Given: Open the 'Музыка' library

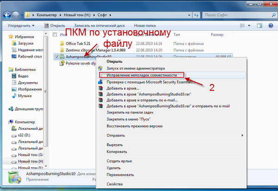Looking at the screenshot, I should 25,96.
